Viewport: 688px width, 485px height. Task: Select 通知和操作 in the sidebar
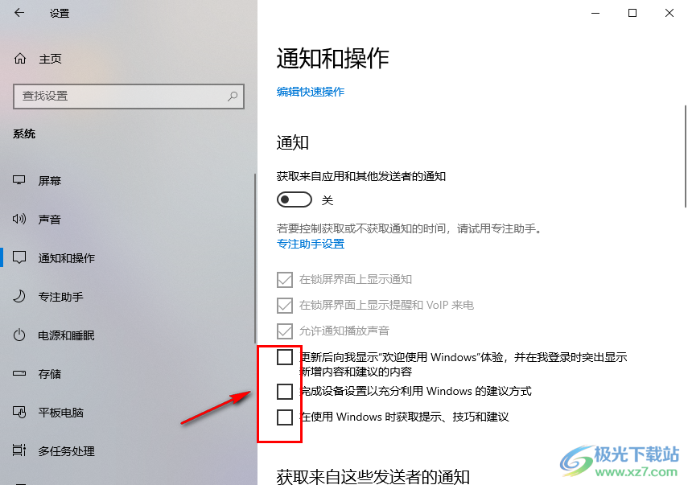pyautogui.click(x=66, y=258)
